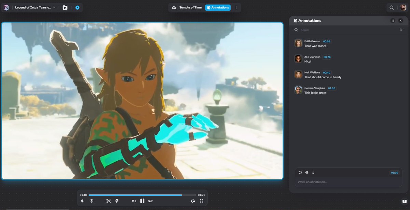410x210 pixels.
Task: Click the video playback progress bar
Action: 142,195
